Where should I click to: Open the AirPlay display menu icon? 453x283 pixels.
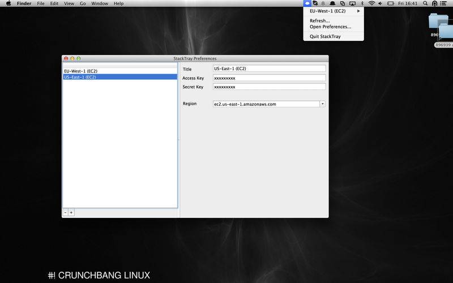pos(352,3)
